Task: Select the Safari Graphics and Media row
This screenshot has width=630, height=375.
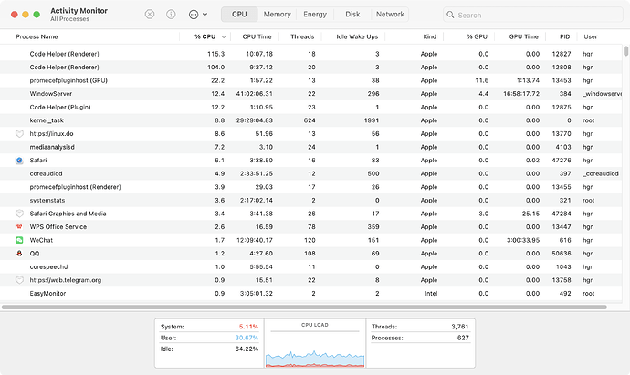Action: coord(311,214)
